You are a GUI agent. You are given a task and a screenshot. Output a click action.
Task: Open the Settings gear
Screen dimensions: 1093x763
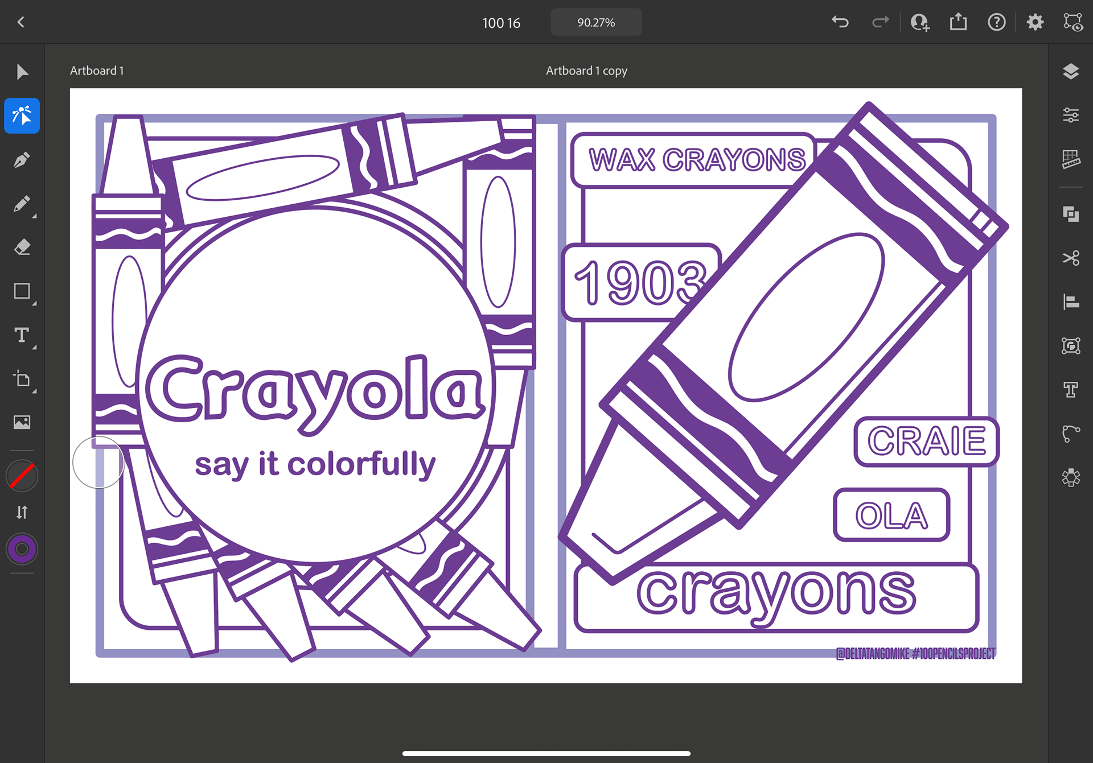(x=1035, y=22)
